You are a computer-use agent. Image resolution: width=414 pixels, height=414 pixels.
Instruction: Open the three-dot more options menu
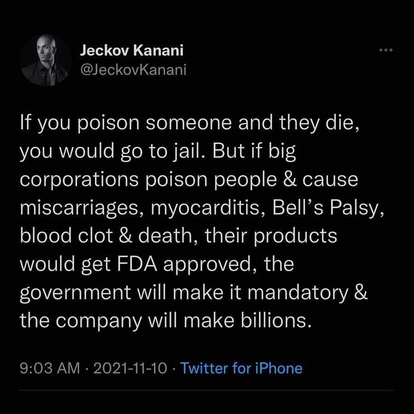384,50
